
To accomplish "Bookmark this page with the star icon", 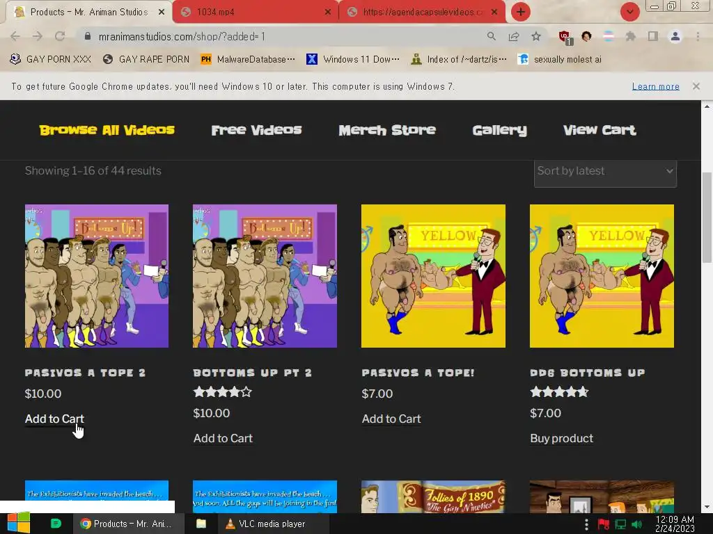I will (x=536, y=36).
